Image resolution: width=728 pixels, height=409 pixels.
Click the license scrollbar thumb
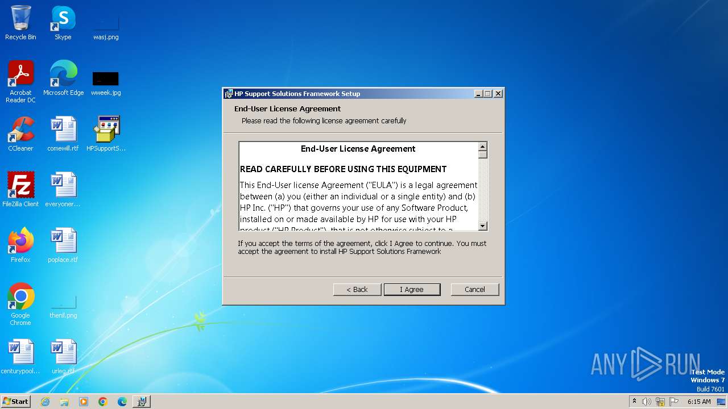click(x=483, y=155)
